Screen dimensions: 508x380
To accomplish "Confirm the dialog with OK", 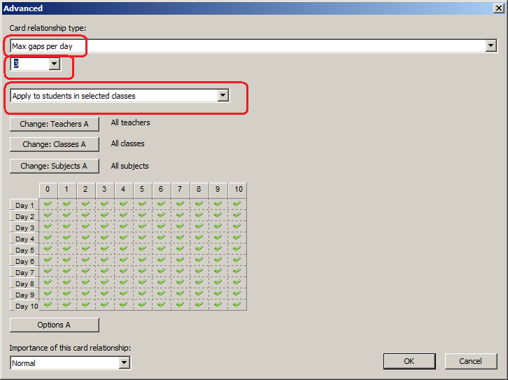I will pos(409,361).
